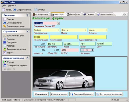This screenshot has height=102, width=129.
Task: Open Фирмы under Администрирование
Action: pos(9,62)
